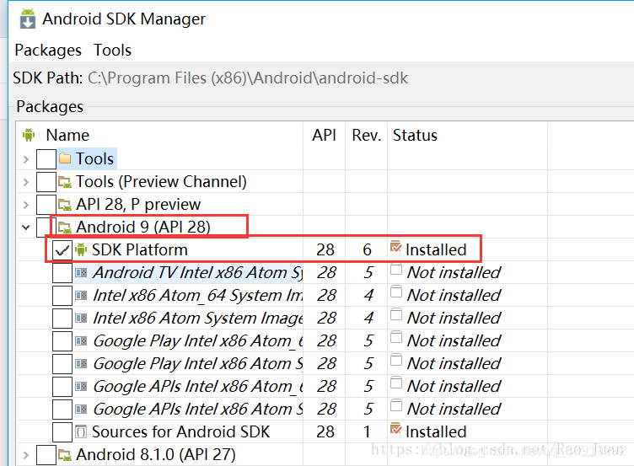Check the Intel x86 Atom_64 System Image checkbox

[x=62, y=296]
